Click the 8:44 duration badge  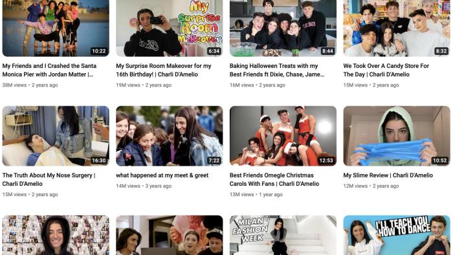[327, 51]
